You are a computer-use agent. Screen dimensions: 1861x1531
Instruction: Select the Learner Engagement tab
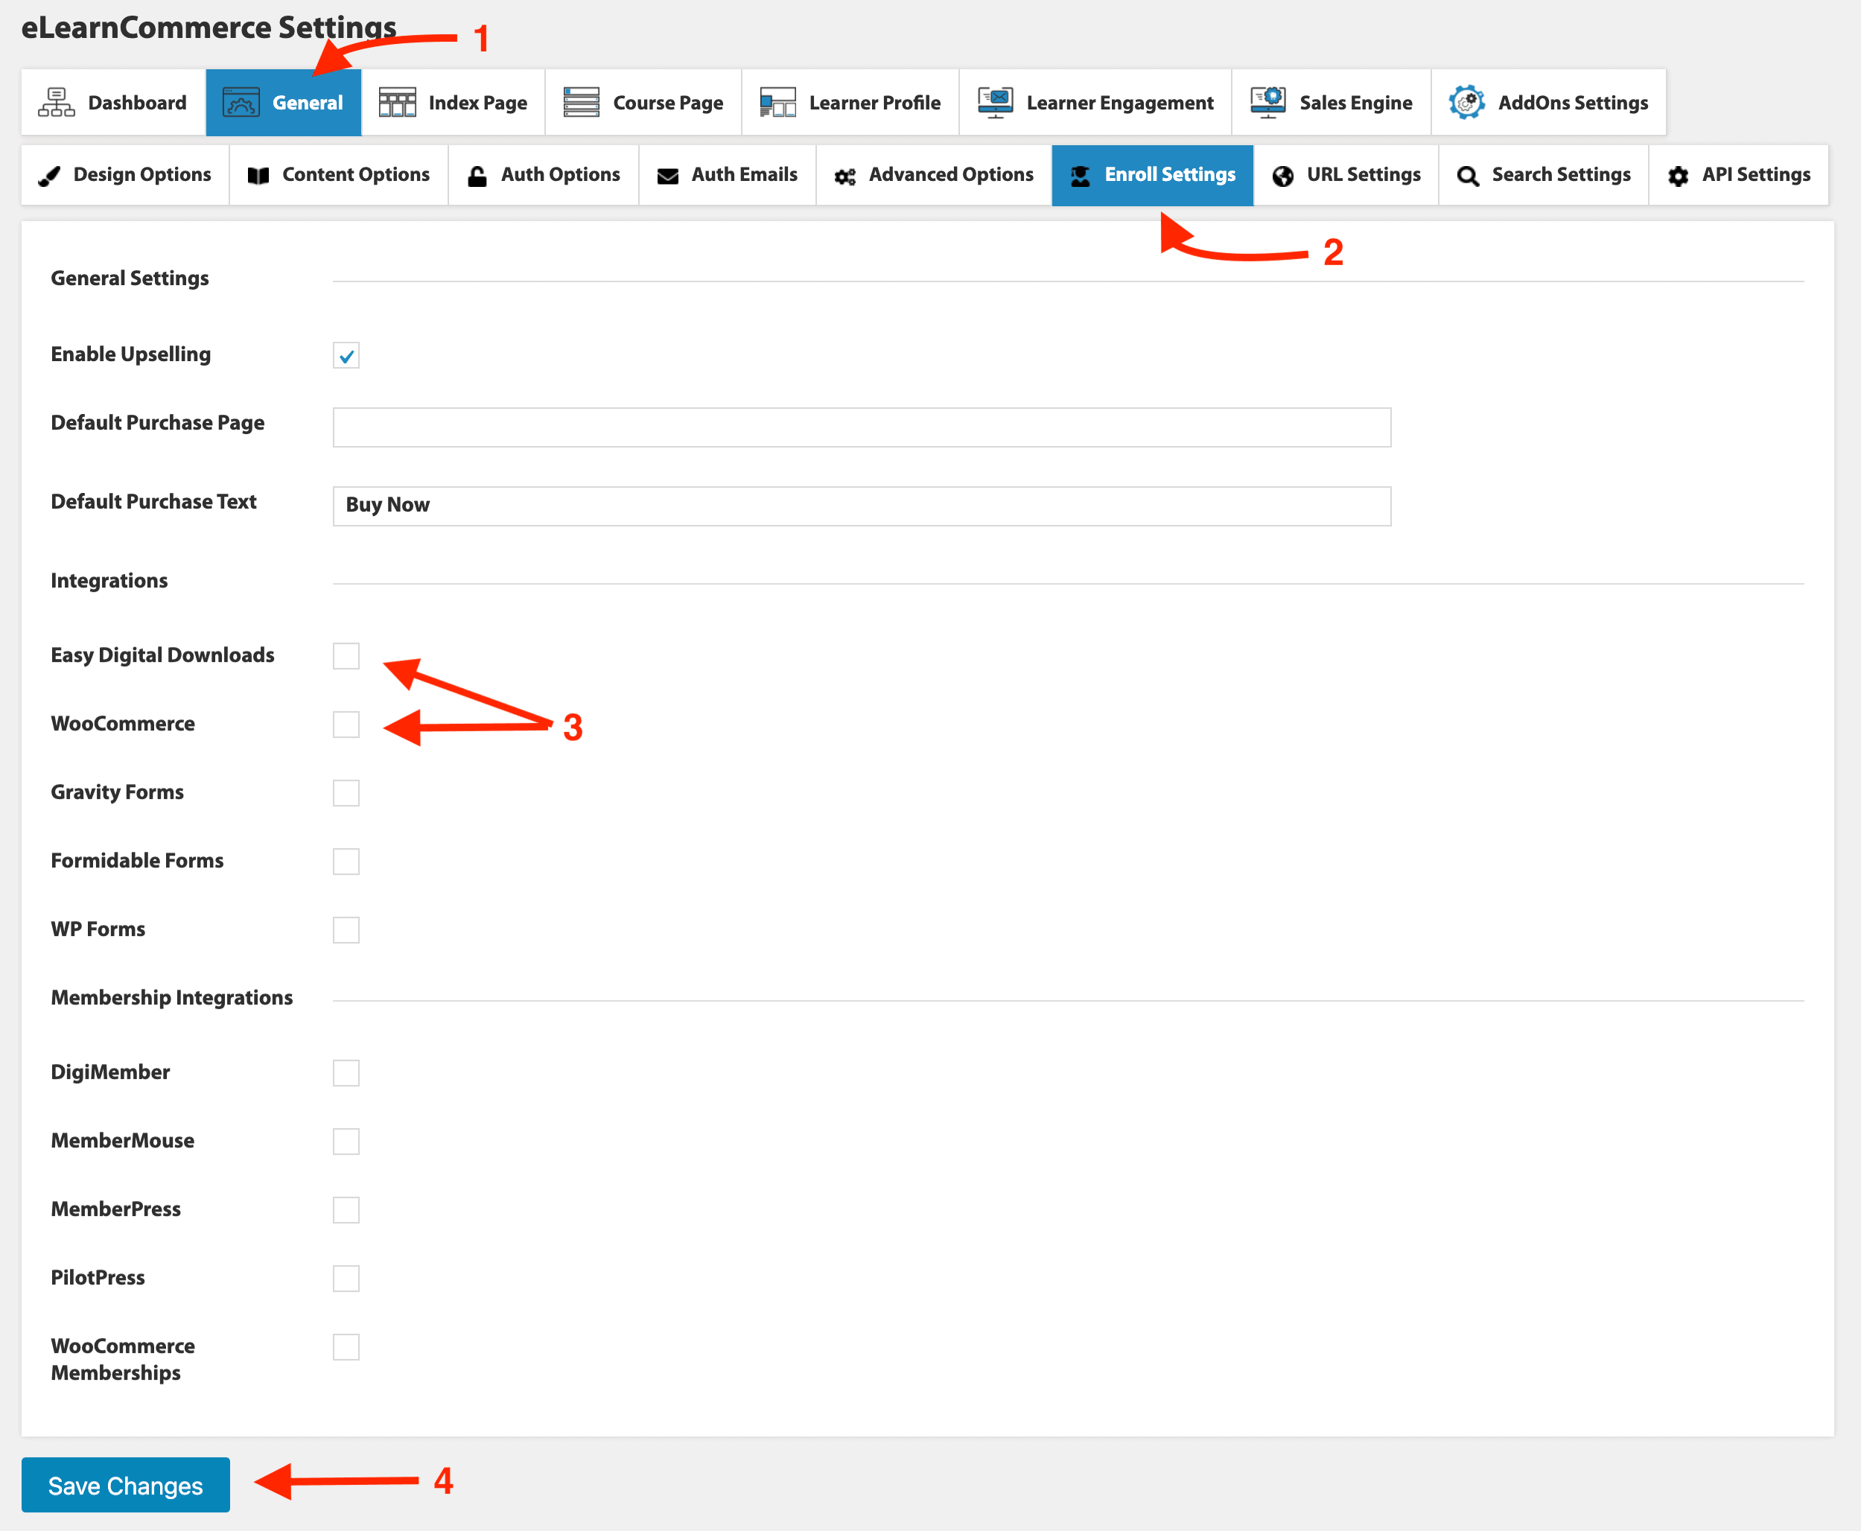(1095, 102)
